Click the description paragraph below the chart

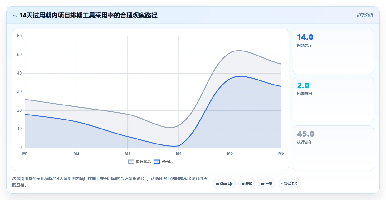[110, 182]
